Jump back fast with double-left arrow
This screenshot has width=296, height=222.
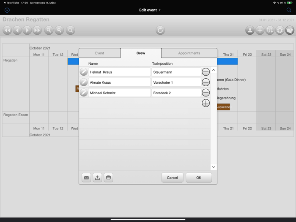(7, 30)
